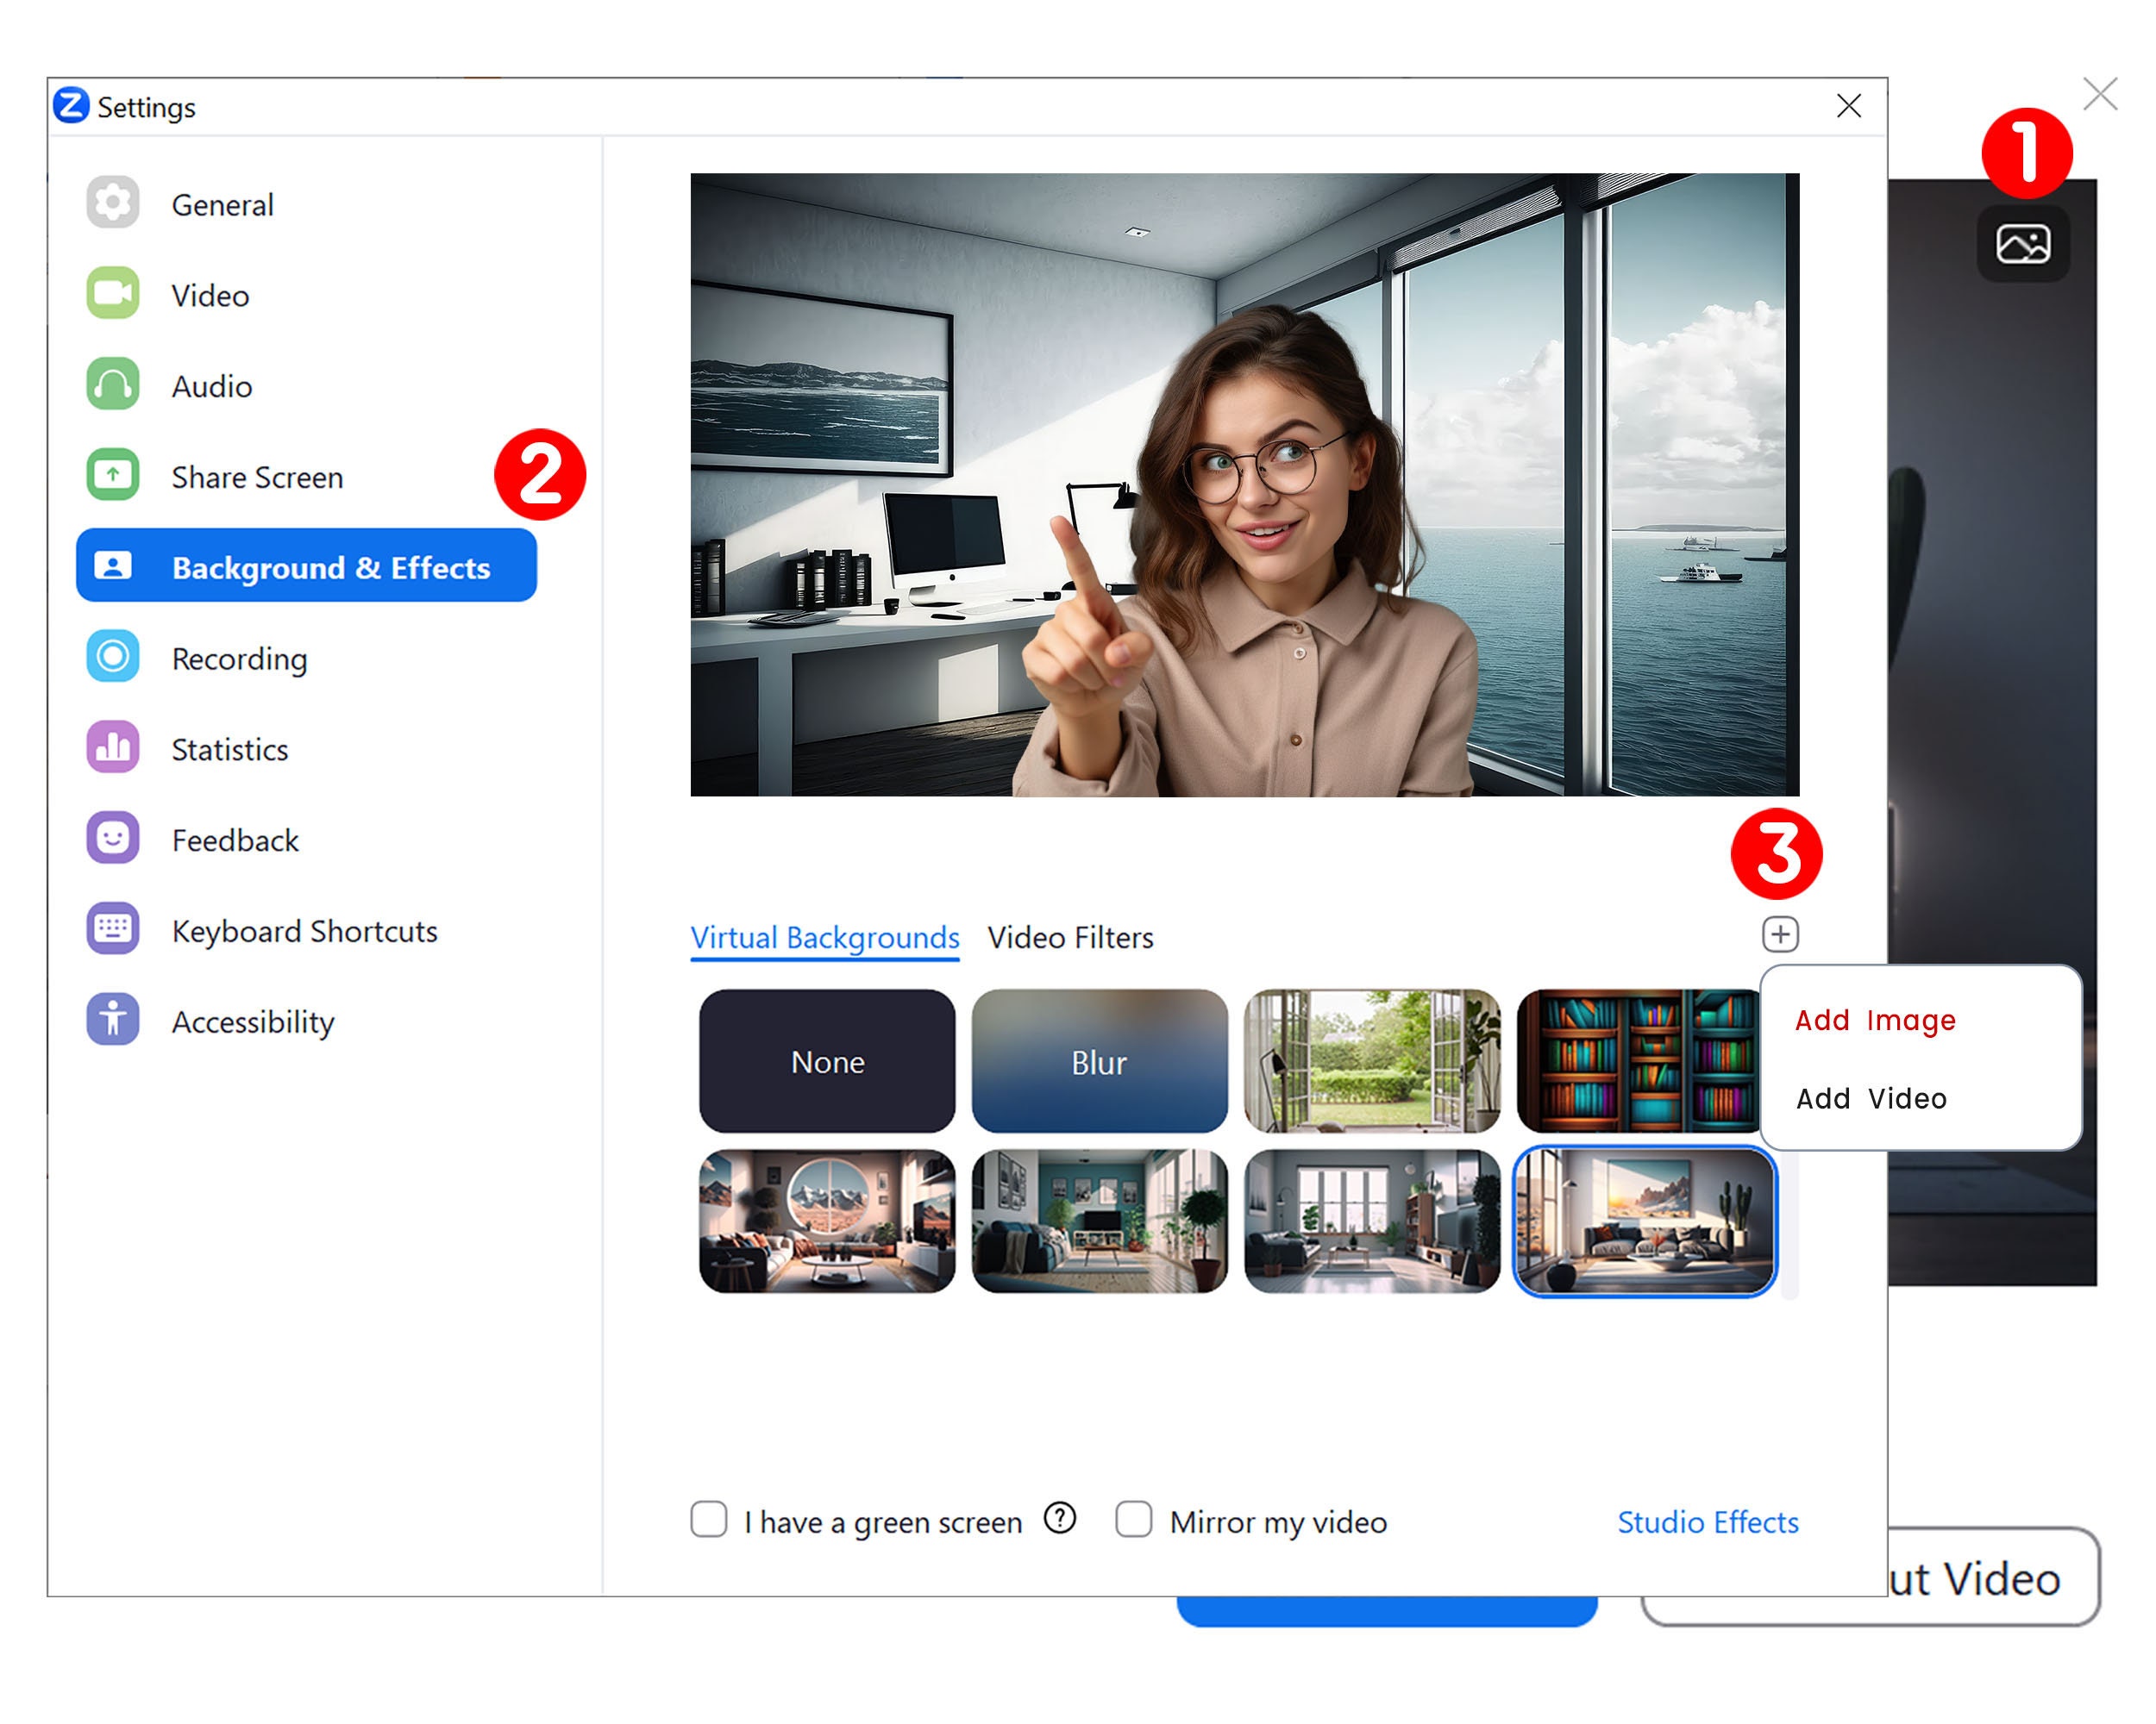The image size is (2156, 1724).
Task: Stay on the Virtual Backgrounds tab
Action: pos(825,938)
